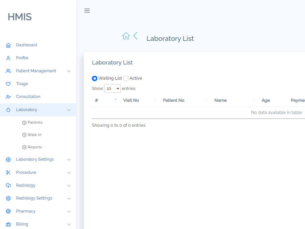The height and width of the screenshot is (229, 305).
Task: Click the Laboratory List card heading
Action: (112, 63)
